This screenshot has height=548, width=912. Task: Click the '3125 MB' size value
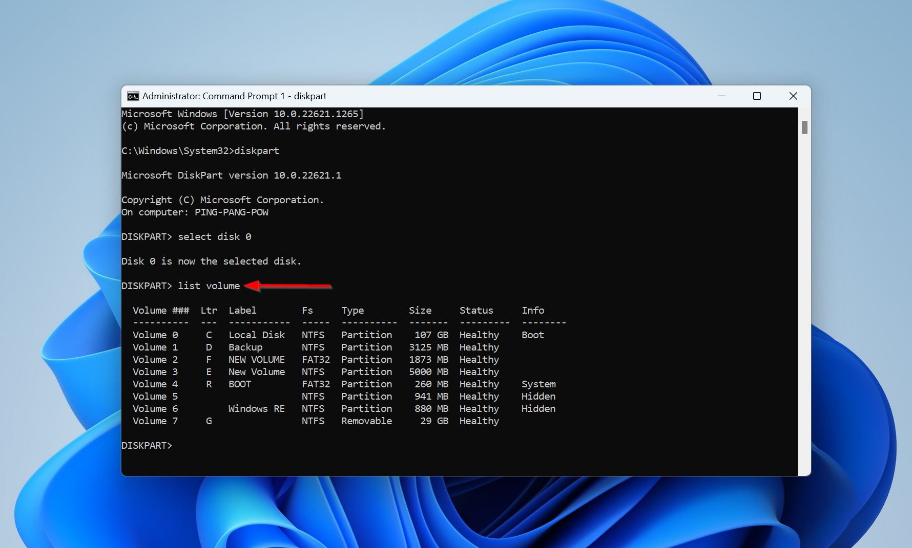point(429,347)
